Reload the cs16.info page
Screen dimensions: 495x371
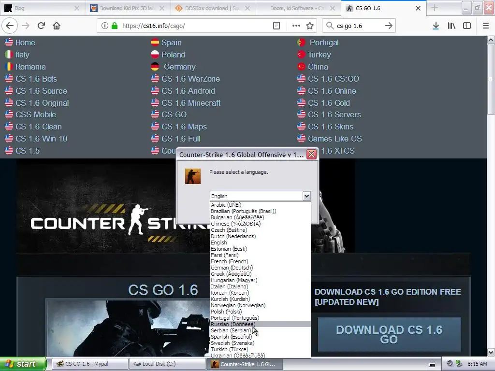pyautogui.click(x=41, y=26)
